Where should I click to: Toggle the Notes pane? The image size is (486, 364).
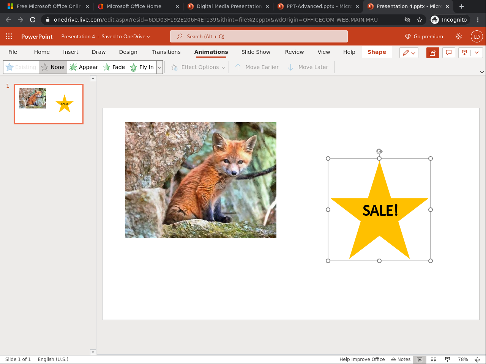pos(401,359)
